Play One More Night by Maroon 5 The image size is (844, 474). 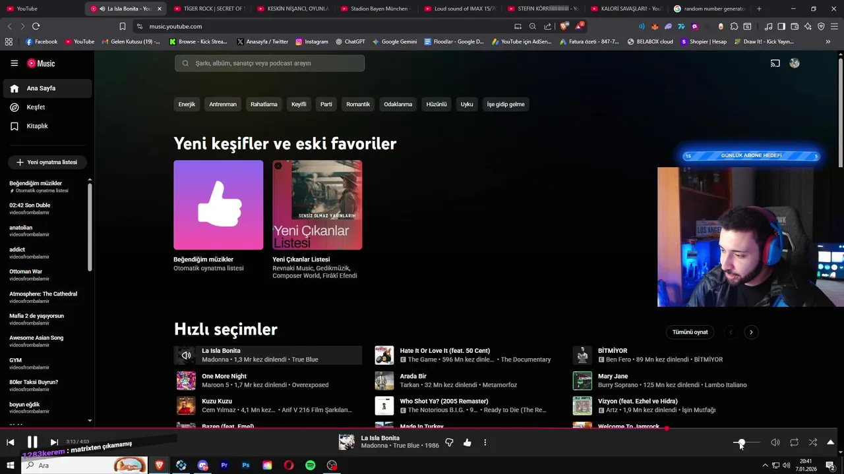point(268,381)
